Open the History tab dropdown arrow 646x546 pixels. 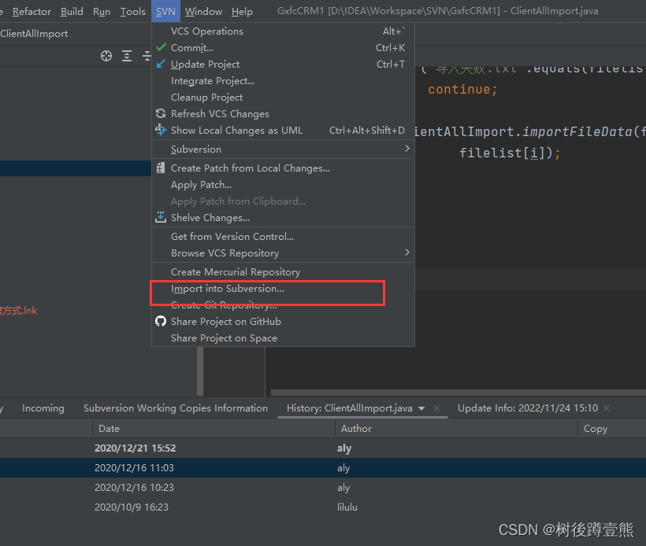point(421,408)
